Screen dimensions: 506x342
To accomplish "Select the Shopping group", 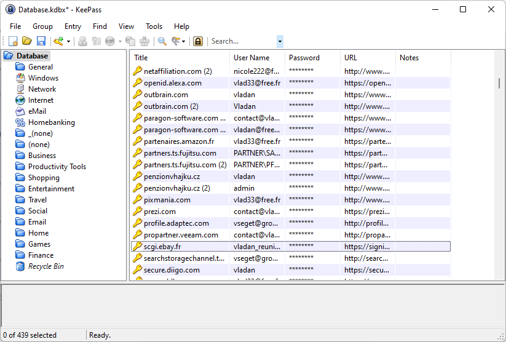I will point(44,178).
